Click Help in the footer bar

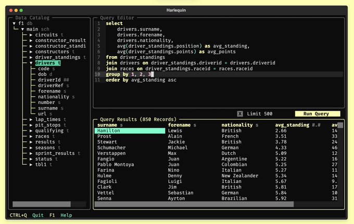[66, 215]
